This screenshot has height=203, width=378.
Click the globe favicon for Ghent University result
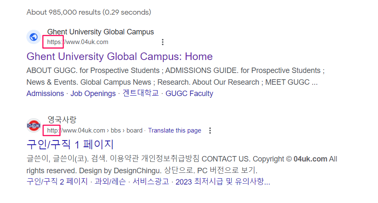click(34, 37)
